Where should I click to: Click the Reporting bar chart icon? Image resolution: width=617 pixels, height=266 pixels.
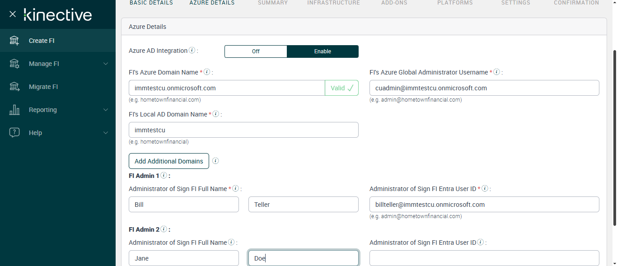pyautogui.click(x=14, y=110)
